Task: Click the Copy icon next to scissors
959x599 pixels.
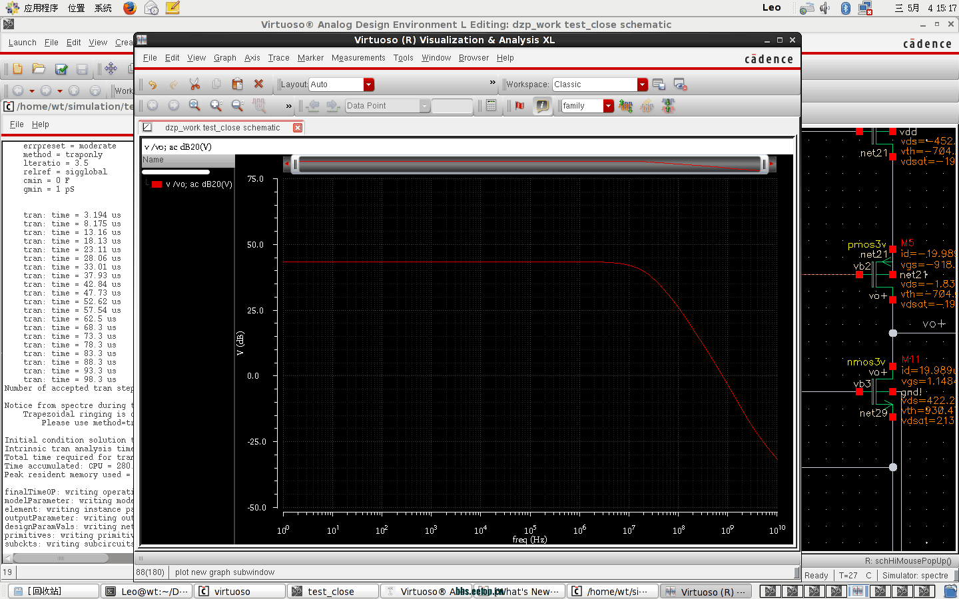Action: pos(216,85)
